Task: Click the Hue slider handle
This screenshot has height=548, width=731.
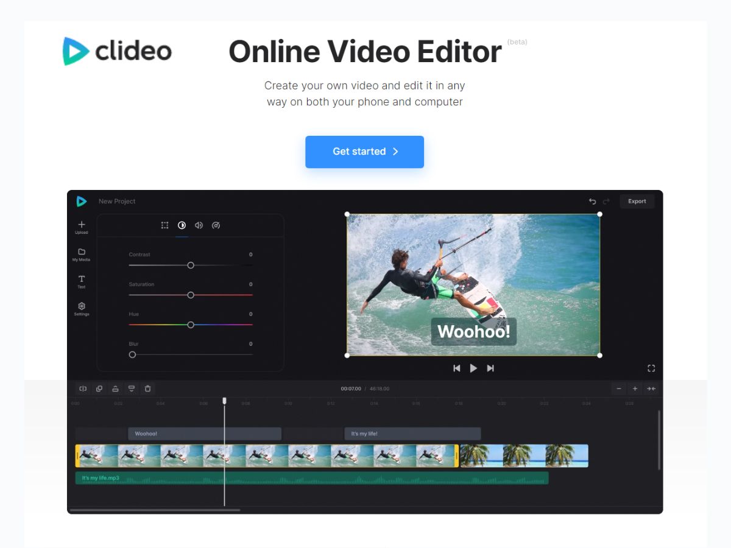Action: (x=191, y=325)
